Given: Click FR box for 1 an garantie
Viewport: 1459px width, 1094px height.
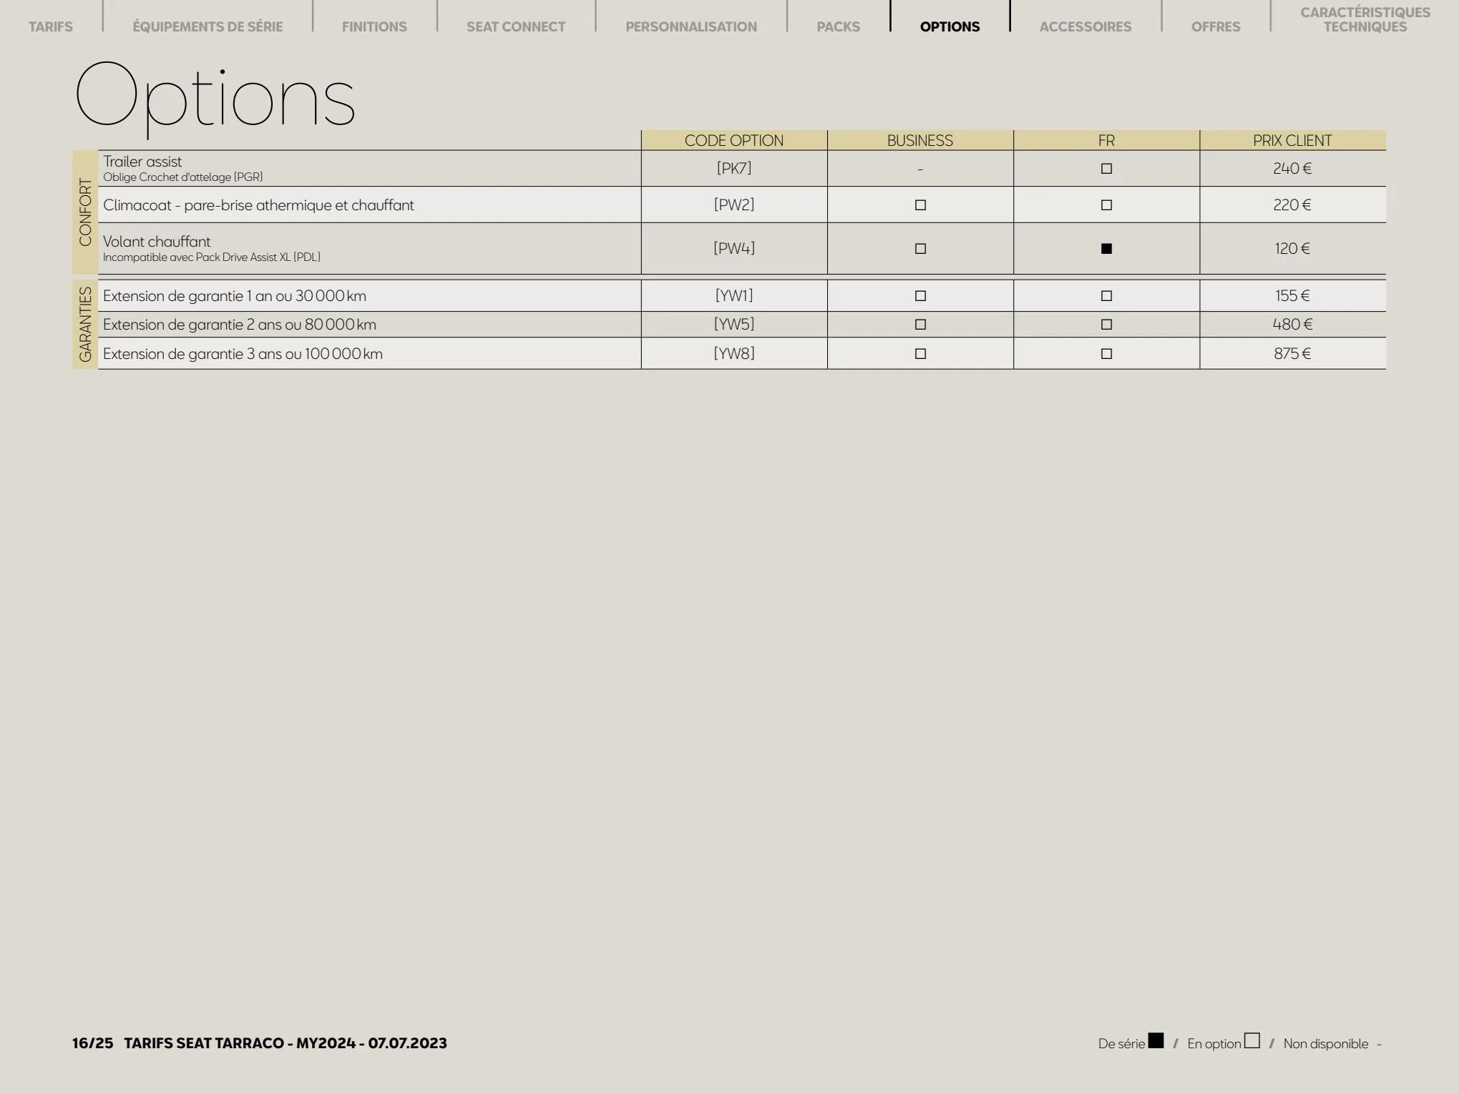Looking at the screenshot, I should click(x=1106, y=296).
